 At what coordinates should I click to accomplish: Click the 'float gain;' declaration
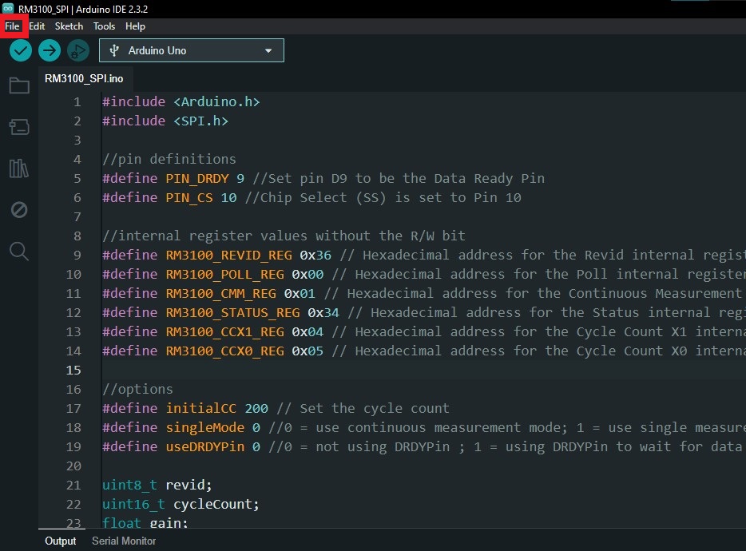[145, 523]
